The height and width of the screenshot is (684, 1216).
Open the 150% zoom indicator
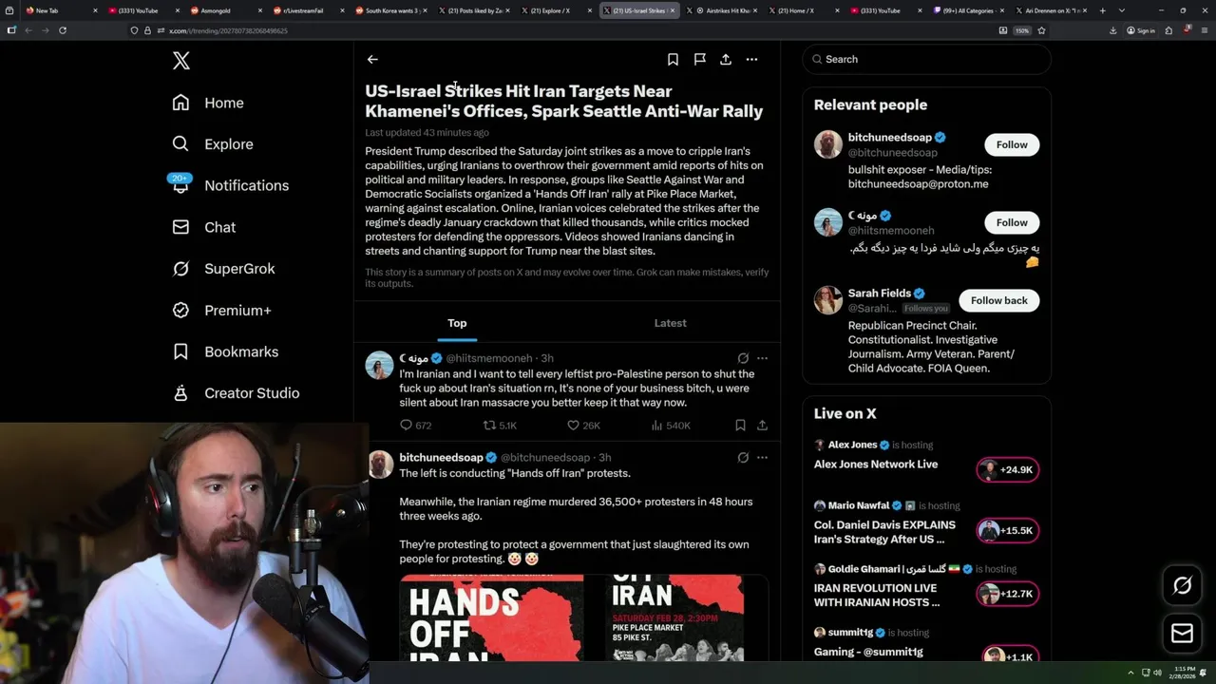(x=1022, y=30)
